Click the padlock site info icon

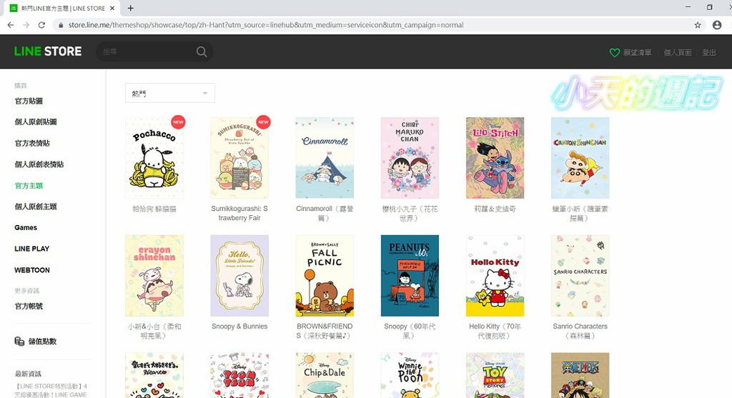coord(61,25)
